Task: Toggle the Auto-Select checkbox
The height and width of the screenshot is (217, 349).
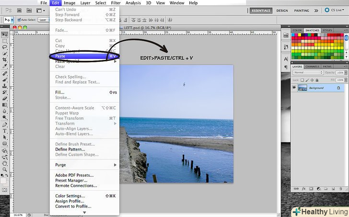Action: coord(18,20)
